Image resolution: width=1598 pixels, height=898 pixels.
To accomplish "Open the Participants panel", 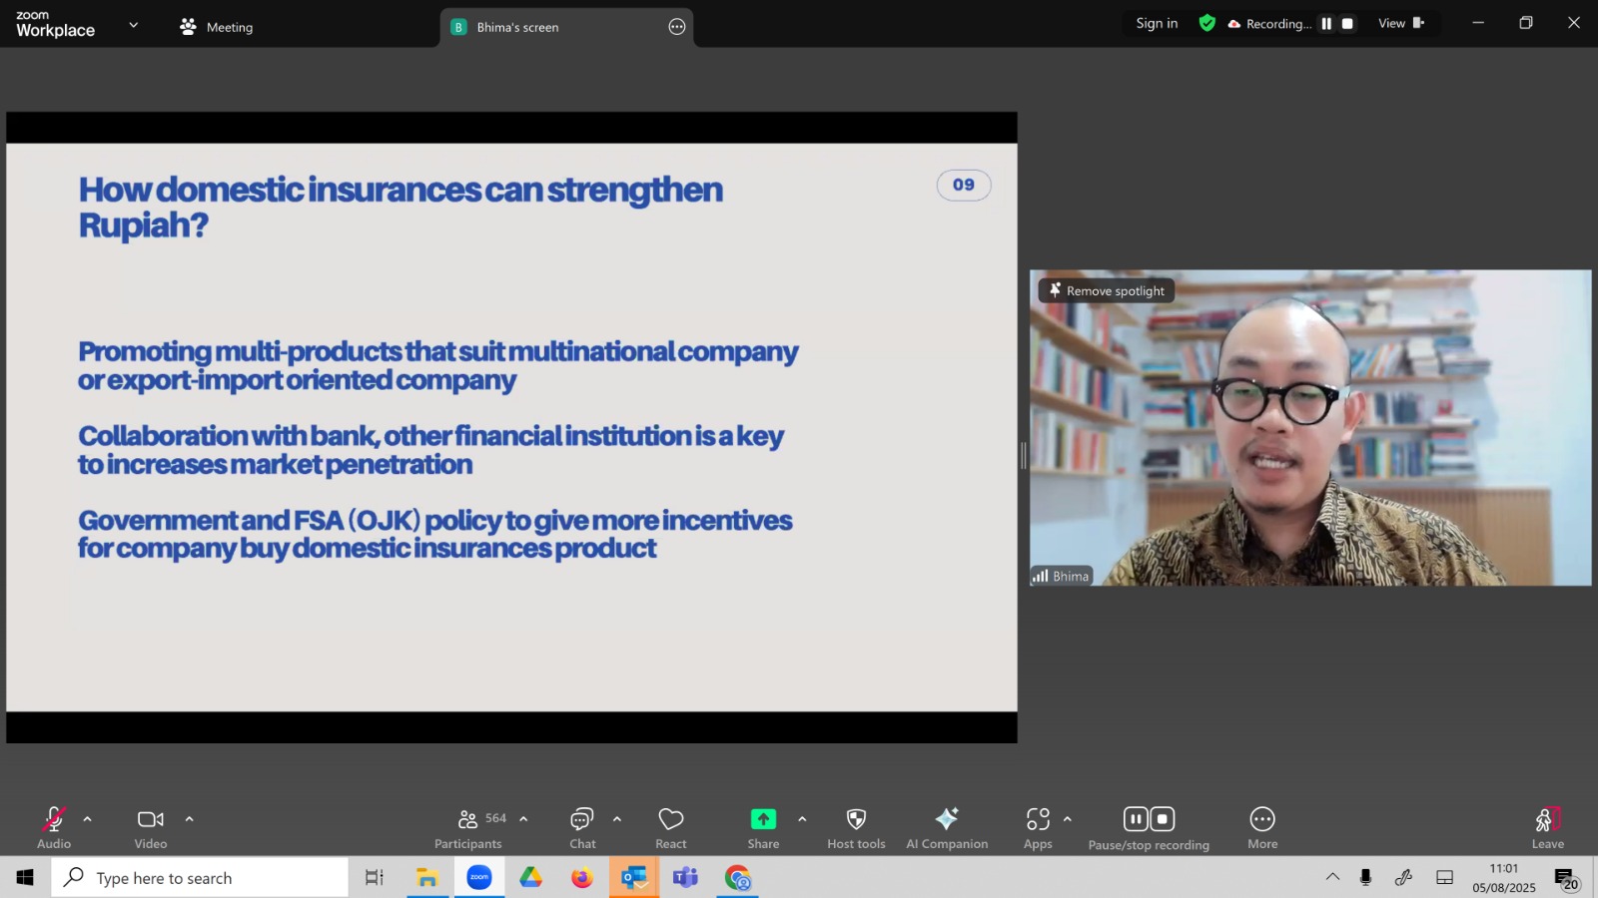I will point(468,827).
